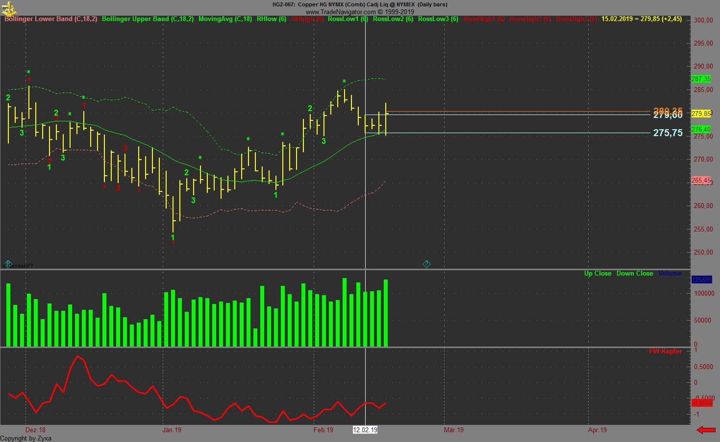
Task: Toggle the MovingAvg (C,18) indicator visibility
Action: (x=225, y=19)
